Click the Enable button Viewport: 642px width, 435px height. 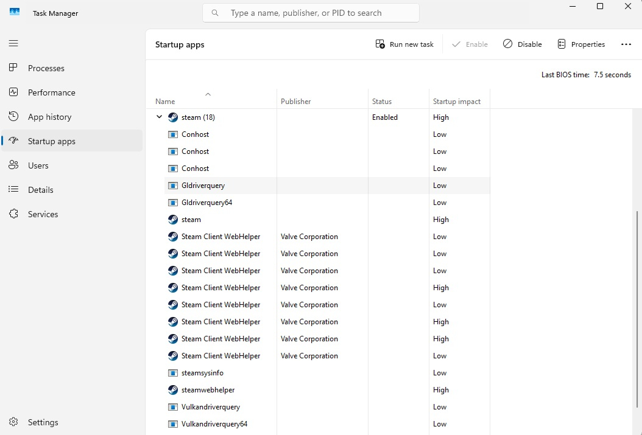pyautogui.click(x=470, y=44)
